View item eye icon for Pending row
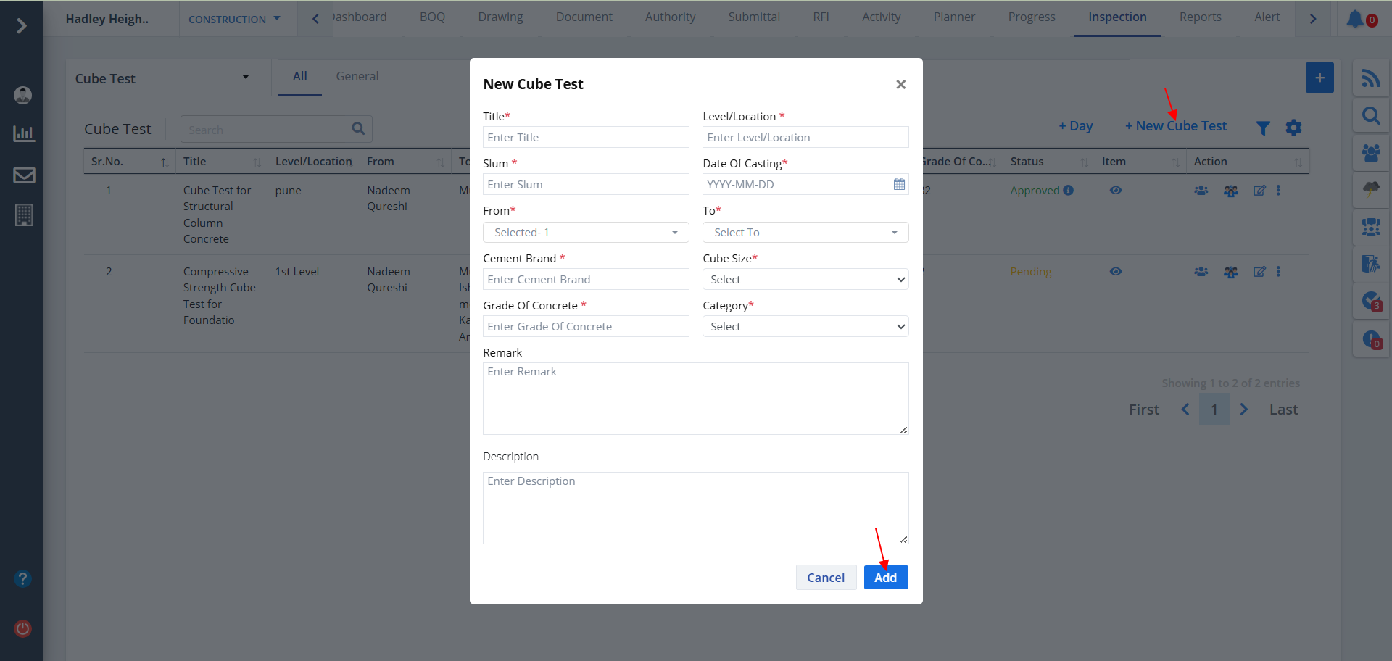The width and height of the screenshot is (1392, 661). pos(1116,272)
